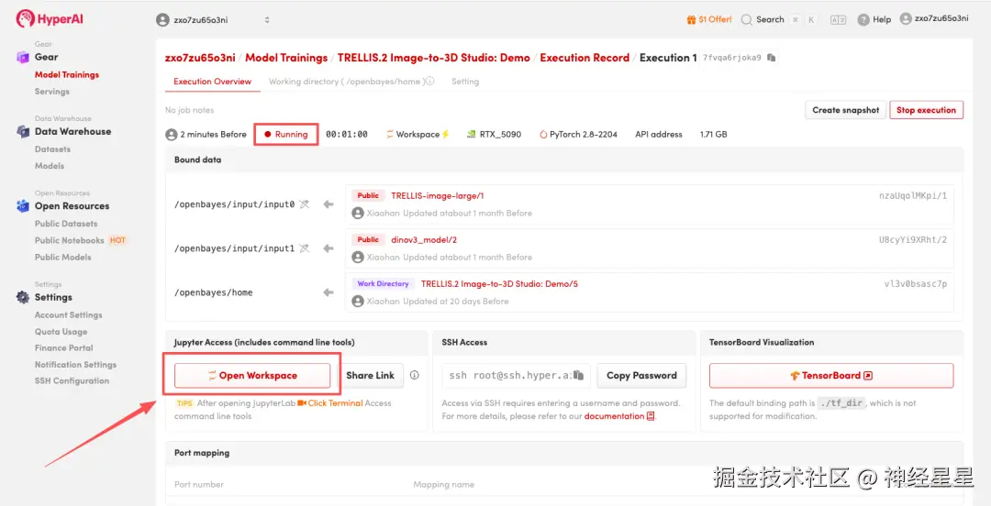The image size is (991, 506).
Task: Click the No job notes text
Action: [x=190, y=110]
